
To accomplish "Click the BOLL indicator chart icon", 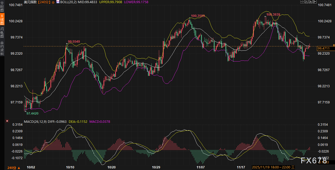I will 58,2.
